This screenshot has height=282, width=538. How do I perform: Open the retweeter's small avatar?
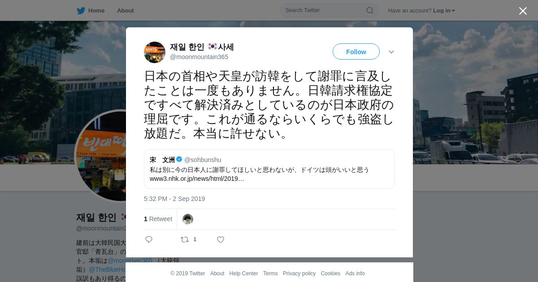(188, 219)
